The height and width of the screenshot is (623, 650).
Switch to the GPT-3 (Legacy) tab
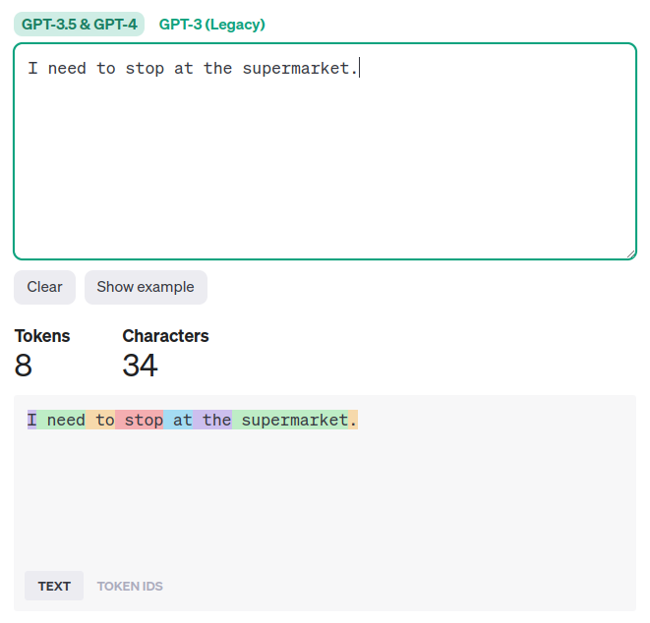211,24
